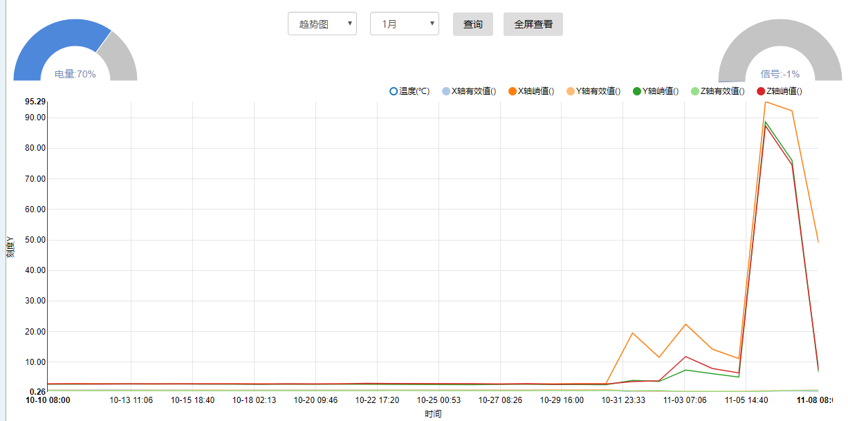Click the 电量:70% battery gauge label
848x421 pixels.
[x=75, y=74]
